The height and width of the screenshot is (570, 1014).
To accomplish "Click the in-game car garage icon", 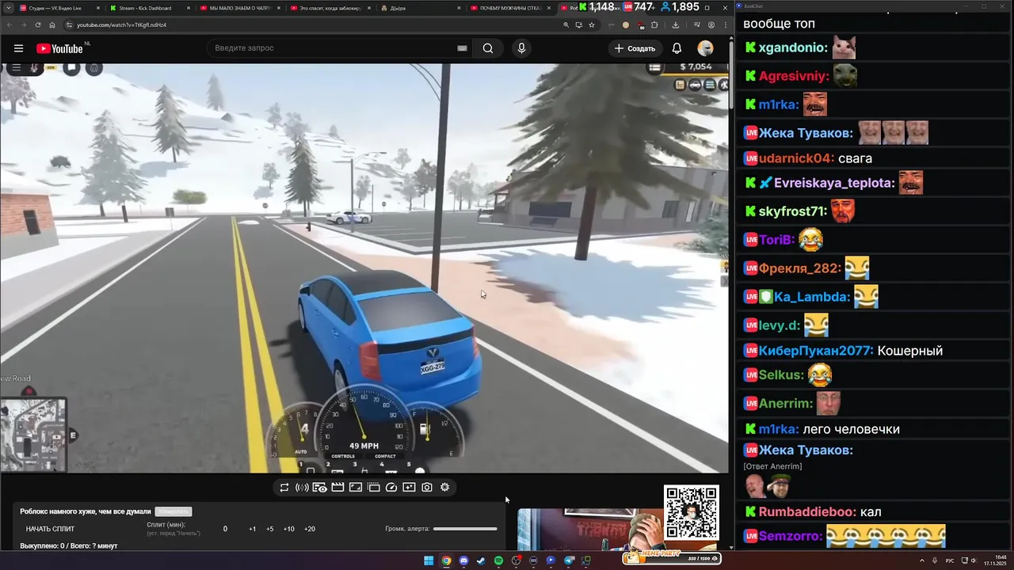I will point(696,85).
